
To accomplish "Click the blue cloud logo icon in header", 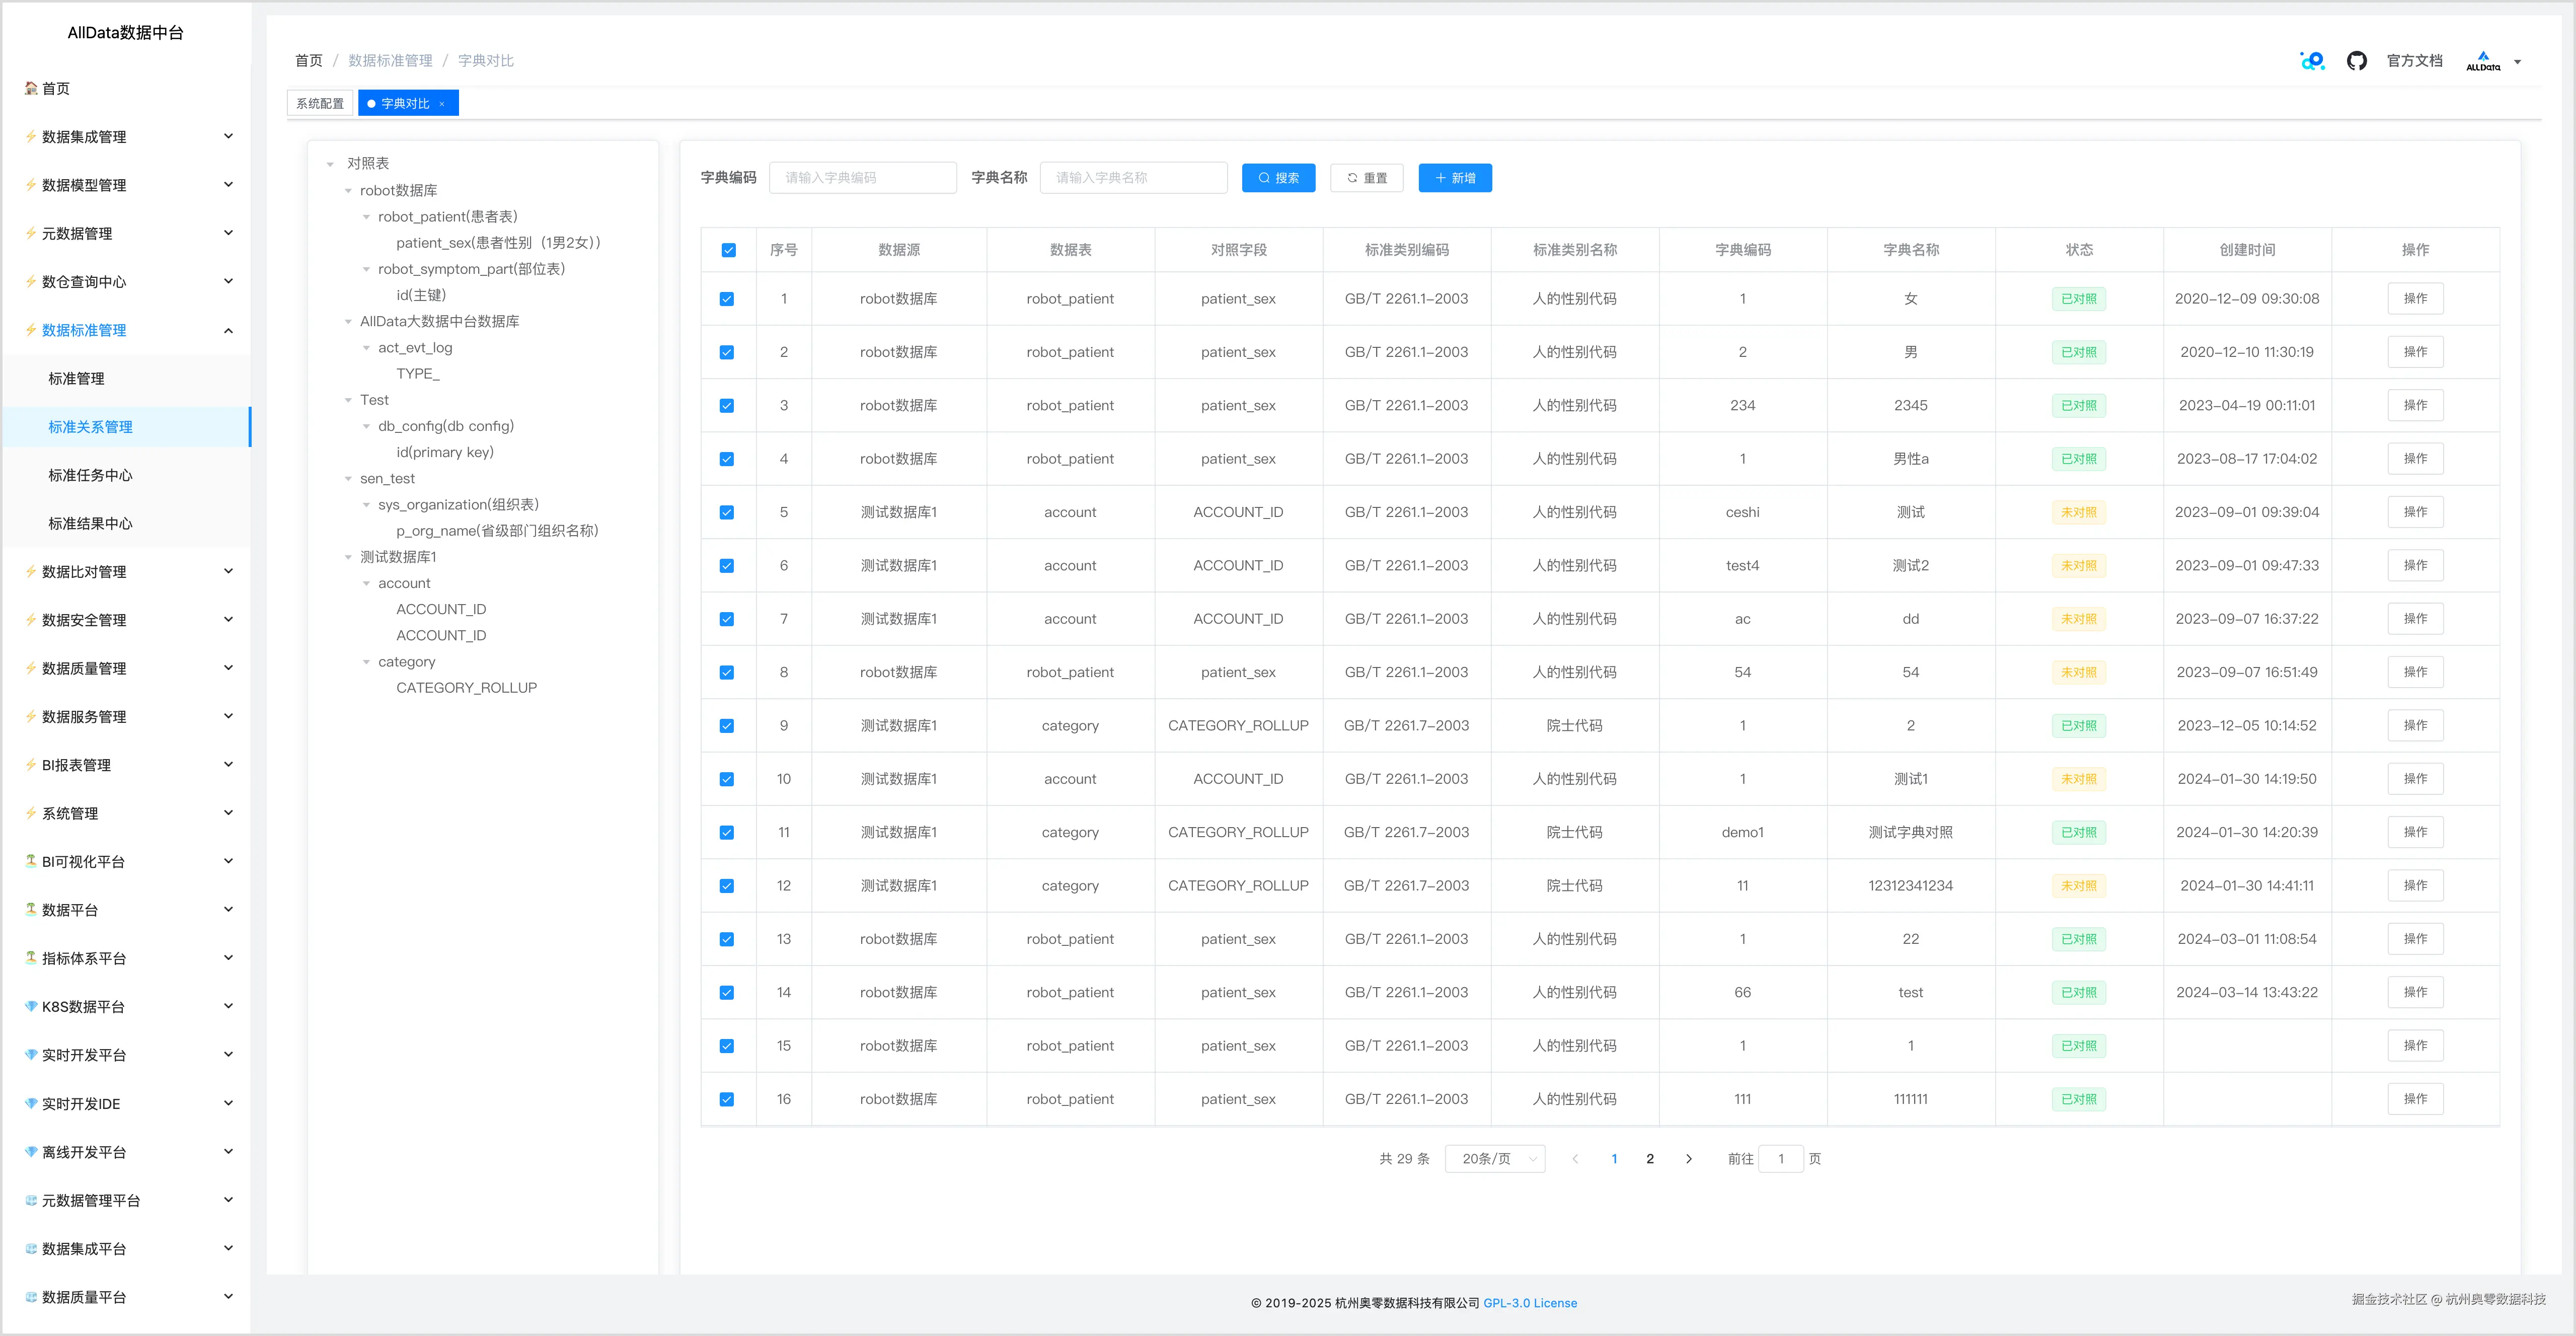I will (2312, 61).
